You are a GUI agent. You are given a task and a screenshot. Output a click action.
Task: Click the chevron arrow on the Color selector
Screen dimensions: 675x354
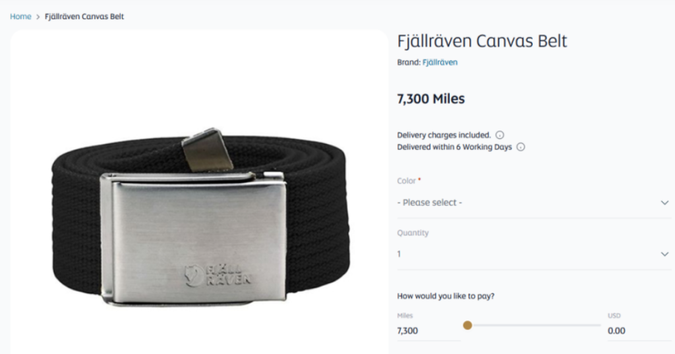[x=664, y=203]
